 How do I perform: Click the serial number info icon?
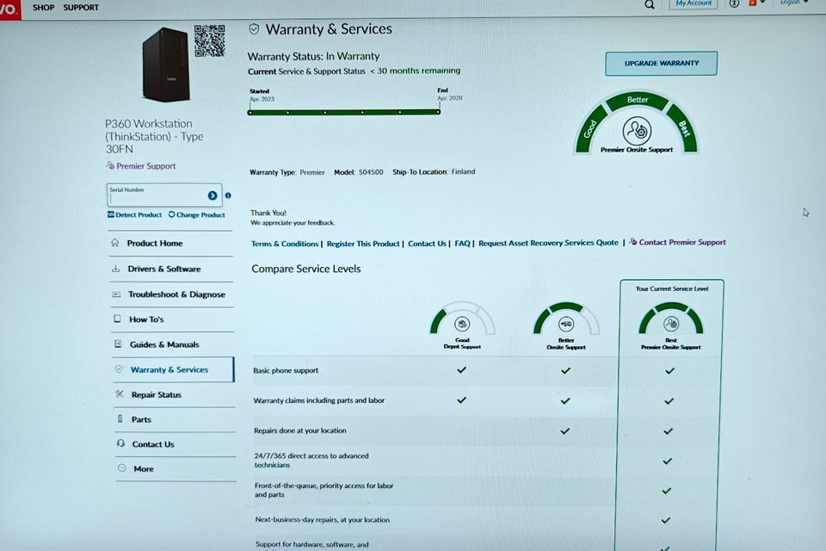228,195
